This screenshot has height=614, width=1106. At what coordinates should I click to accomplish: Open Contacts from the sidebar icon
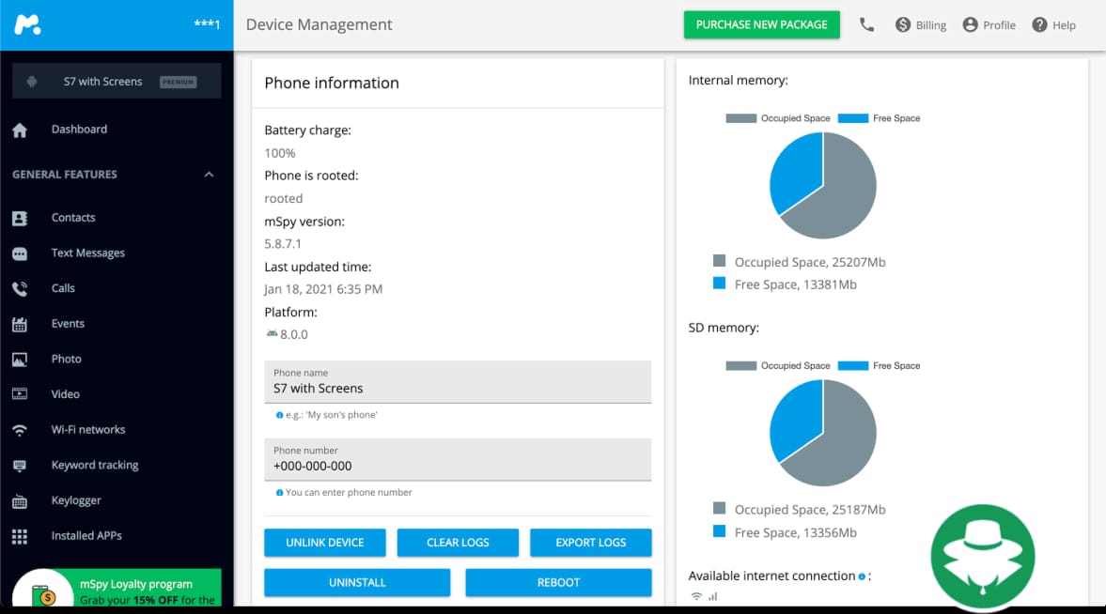click(x=20, y=218)
